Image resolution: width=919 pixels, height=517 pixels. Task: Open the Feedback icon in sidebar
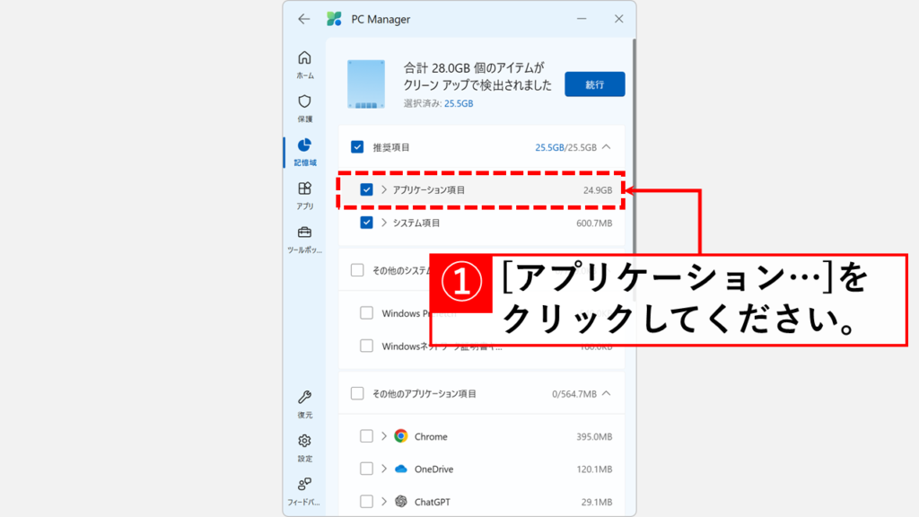[x=304, y=489]
